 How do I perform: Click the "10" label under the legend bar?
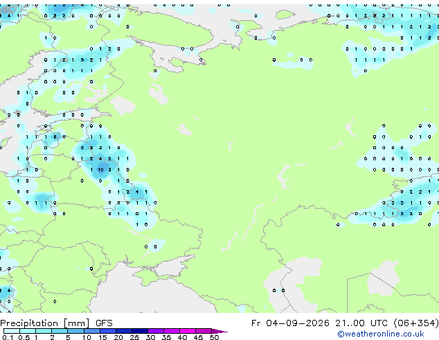(x=87, y=337)
